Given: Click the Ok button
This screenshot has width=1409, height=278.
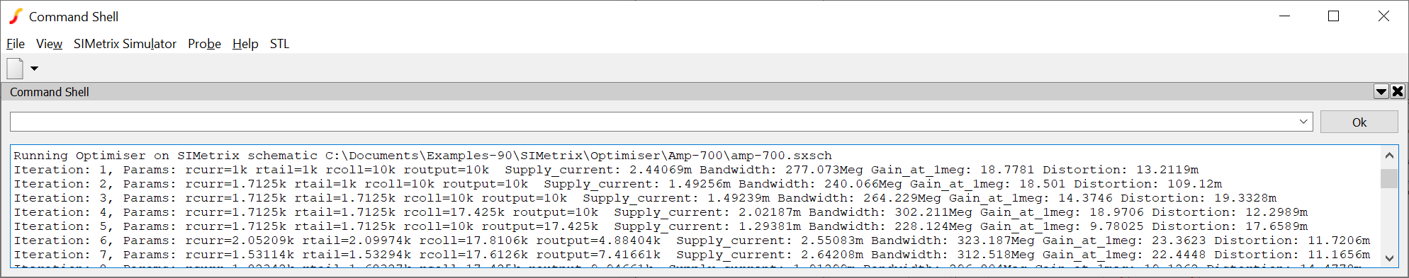Looking at the screenshot, I should 1359,122.
